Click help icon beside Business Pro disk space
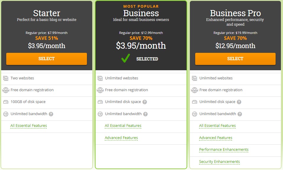This screenshot has height=170, width=283. 239,102
